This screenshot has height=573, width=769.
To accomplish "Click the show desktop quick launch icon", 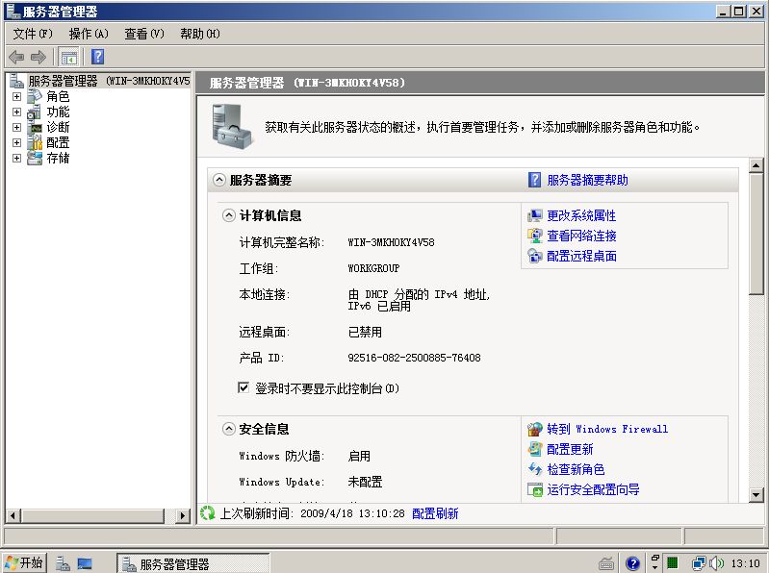I will pyautogui.click(x=85, y=563).
